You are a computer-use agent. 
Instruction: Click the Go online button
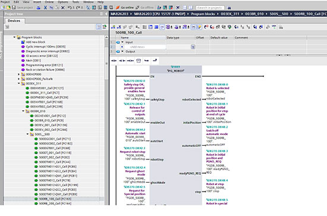[x=125, y=8]
